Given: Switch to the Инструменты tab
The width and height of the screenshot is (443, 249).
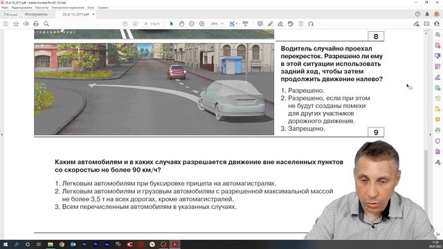Looking at the screenshot, I should 36,14.
